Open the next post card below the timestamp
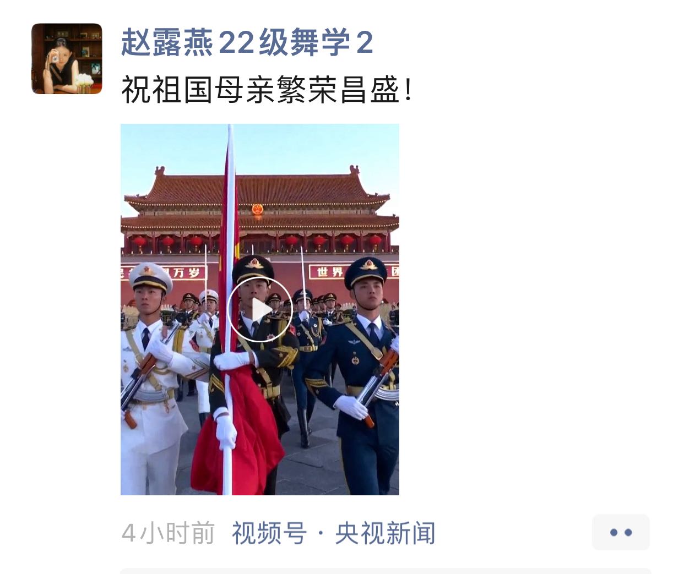The width and height of the screenshot is (684, 574). click(x=385, y=571)
